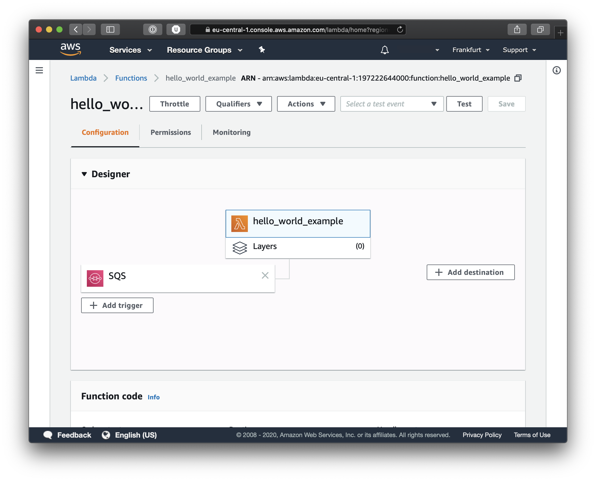Remove the SQS trigger
Viewport: 596px width, 481px height.
pyautogui.click(x=265, y=275)
